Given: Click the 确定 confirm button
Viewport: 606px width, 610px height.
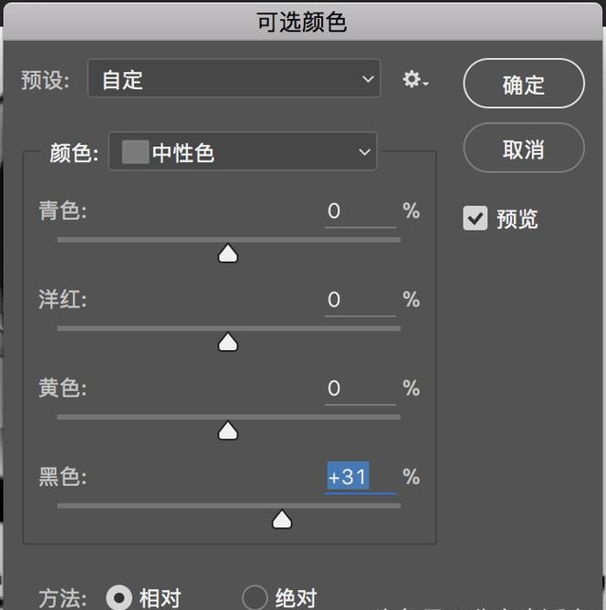Looking at the screenshot, I should tap(523, 84).
